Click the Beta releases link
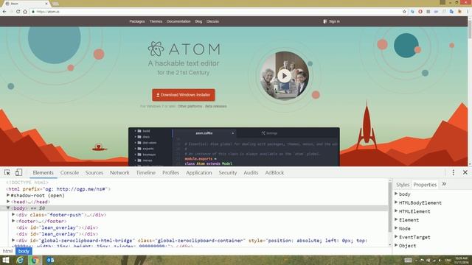The height and width of the screenshot is (265, 472). click(x=216, y=106)
